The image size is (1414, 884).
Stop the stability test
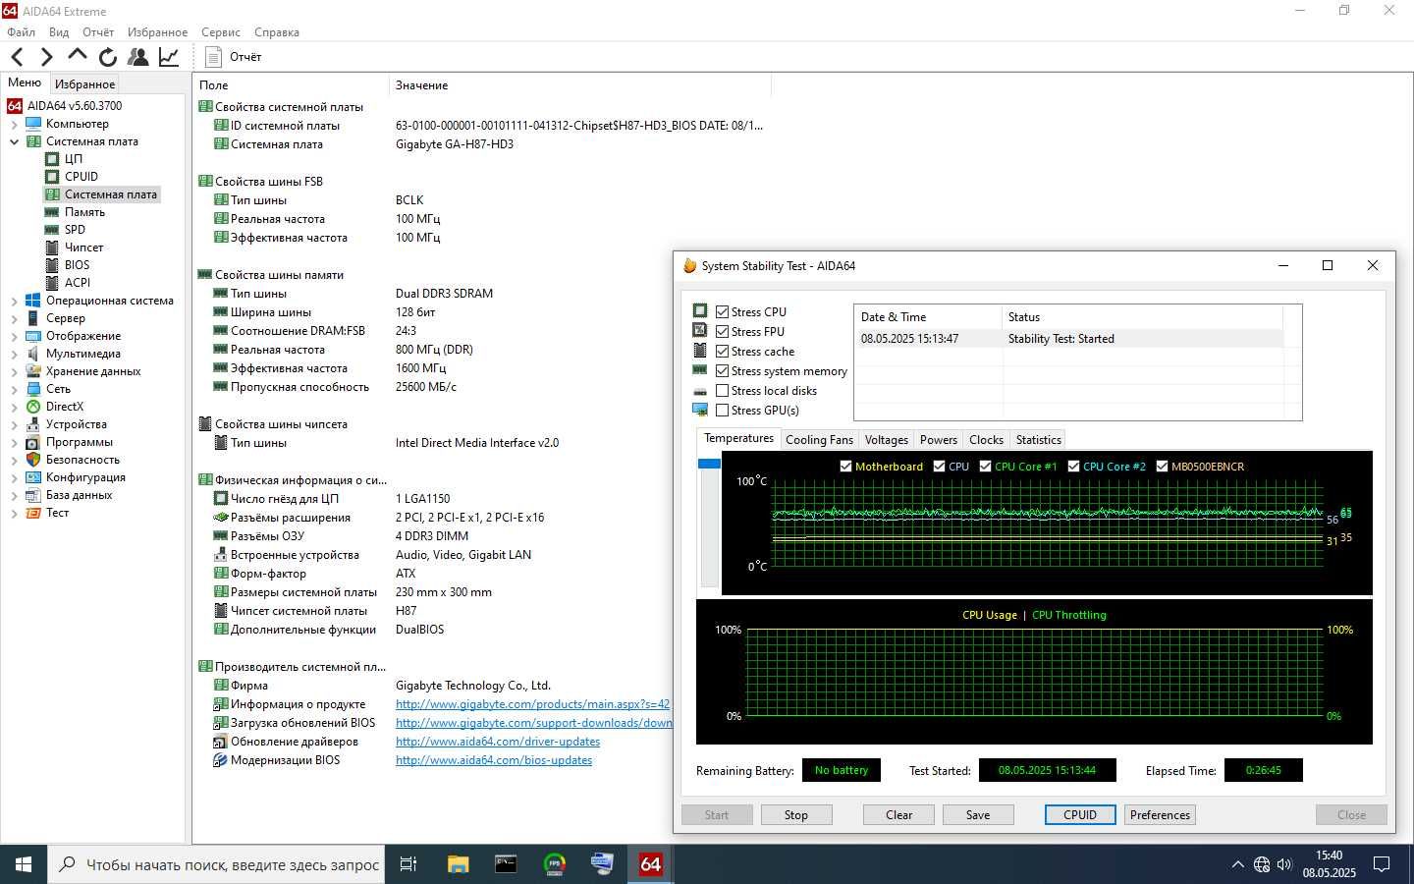click(x=796, y=815)
